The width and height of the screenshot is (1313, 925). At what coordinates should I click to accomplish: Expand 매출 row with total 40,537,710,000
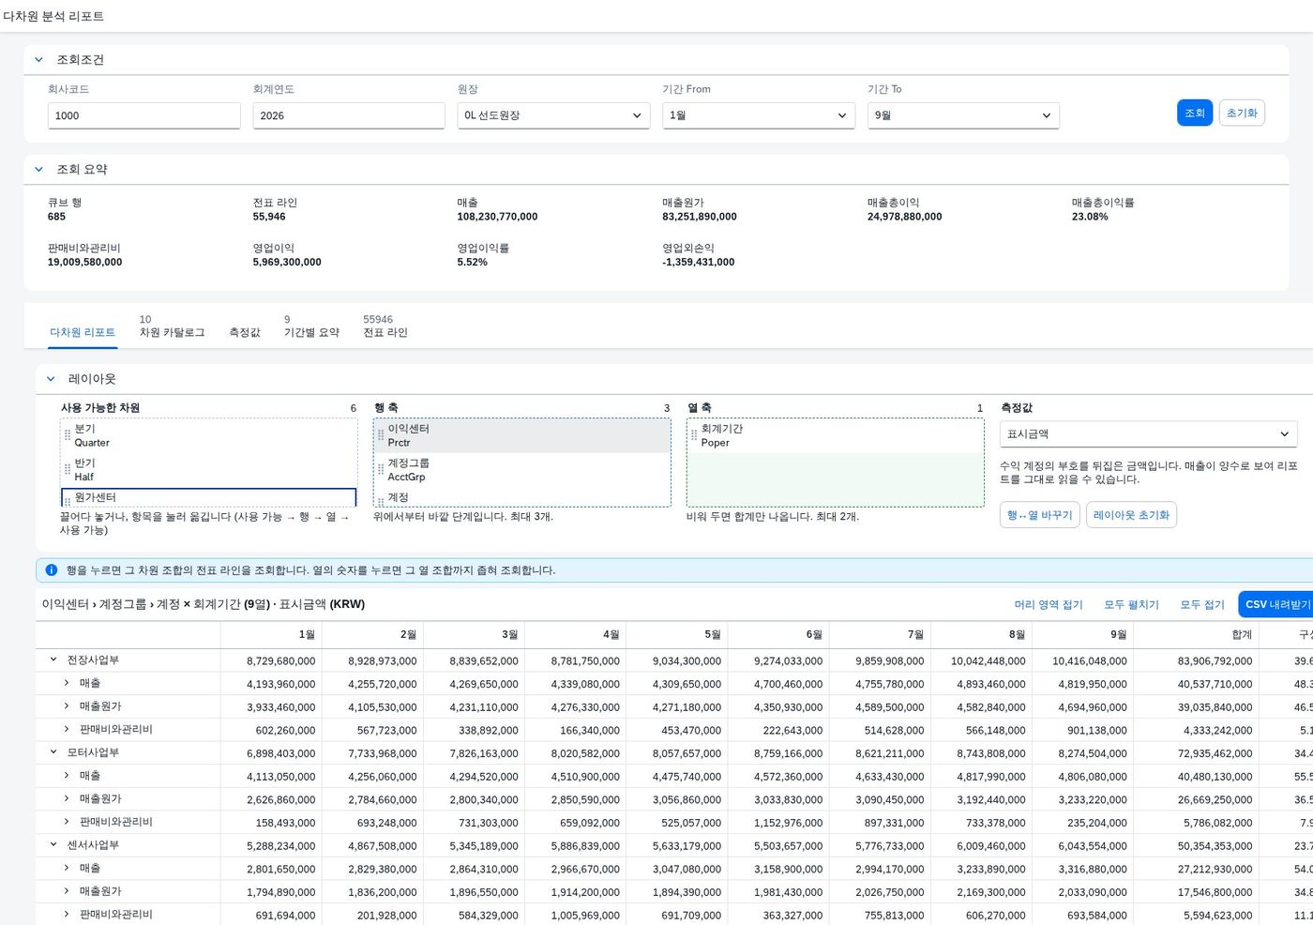coord(67,683)
